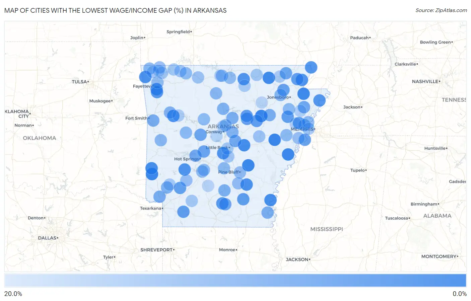Click the data bubble at Arkansas's northeast tip
Viewport: 471px width, 301px height.
point(311,67)
